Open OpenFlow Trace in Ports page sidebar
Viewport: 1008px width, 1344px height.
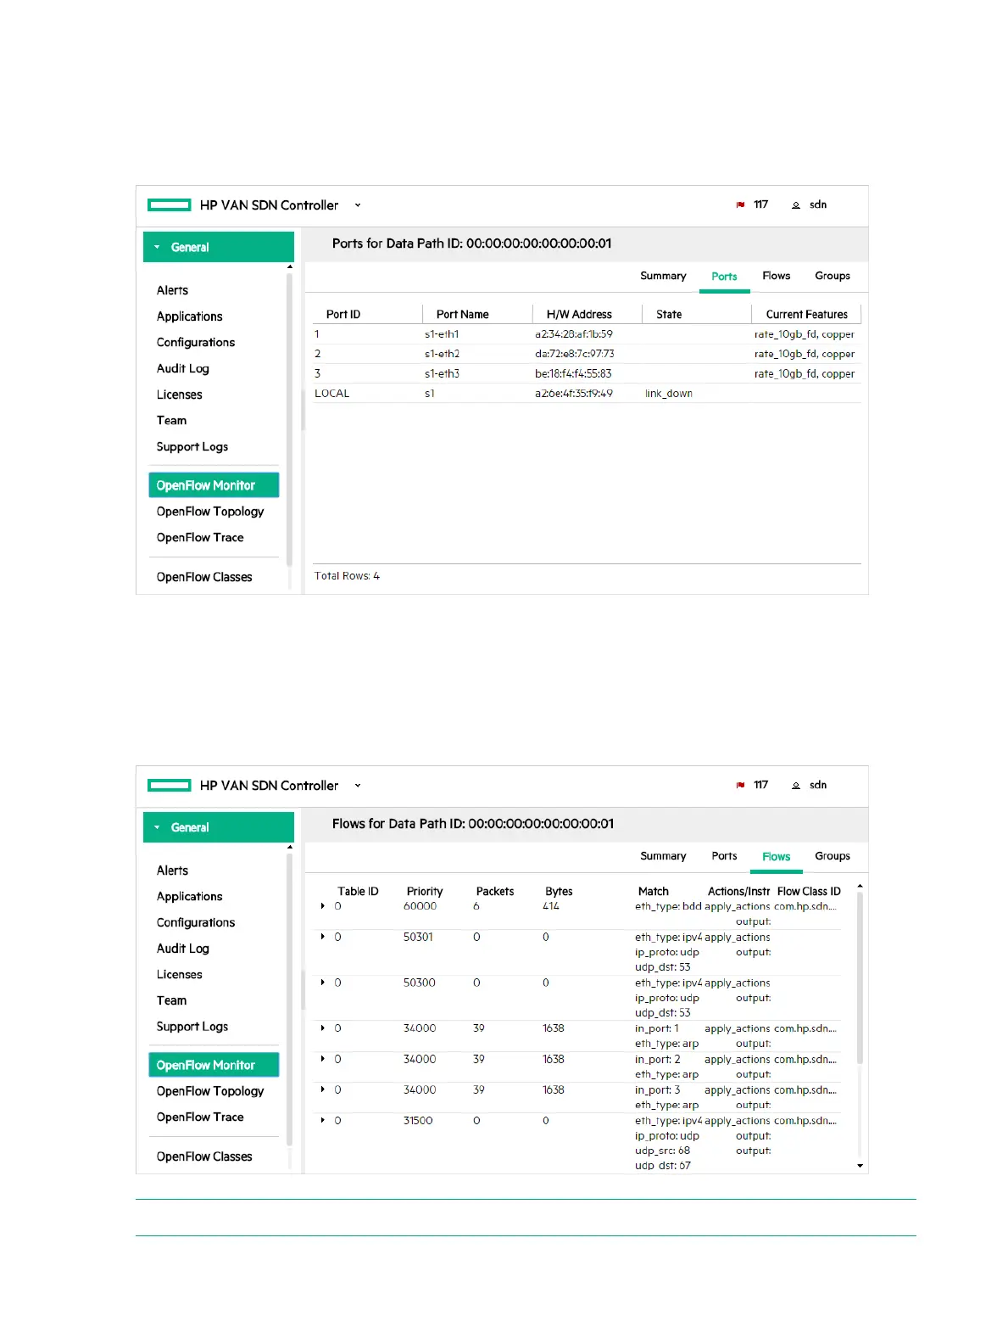200,538
